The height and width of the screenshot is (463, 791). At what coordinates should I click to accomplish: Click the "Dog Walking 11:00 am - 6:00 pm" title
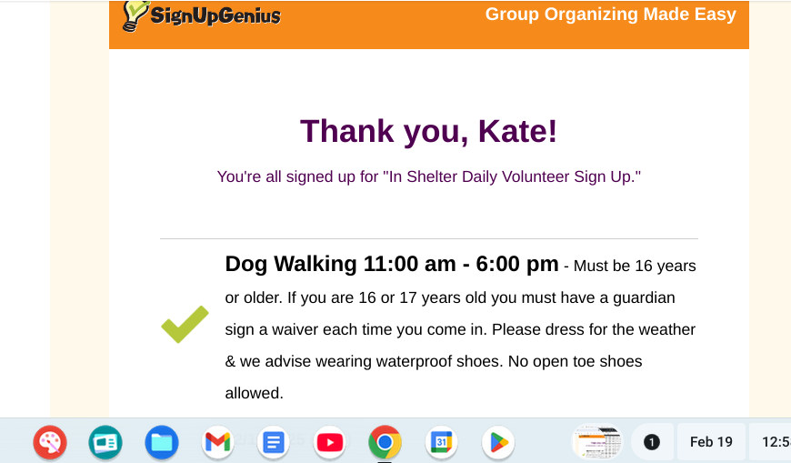tap(392, 265)
